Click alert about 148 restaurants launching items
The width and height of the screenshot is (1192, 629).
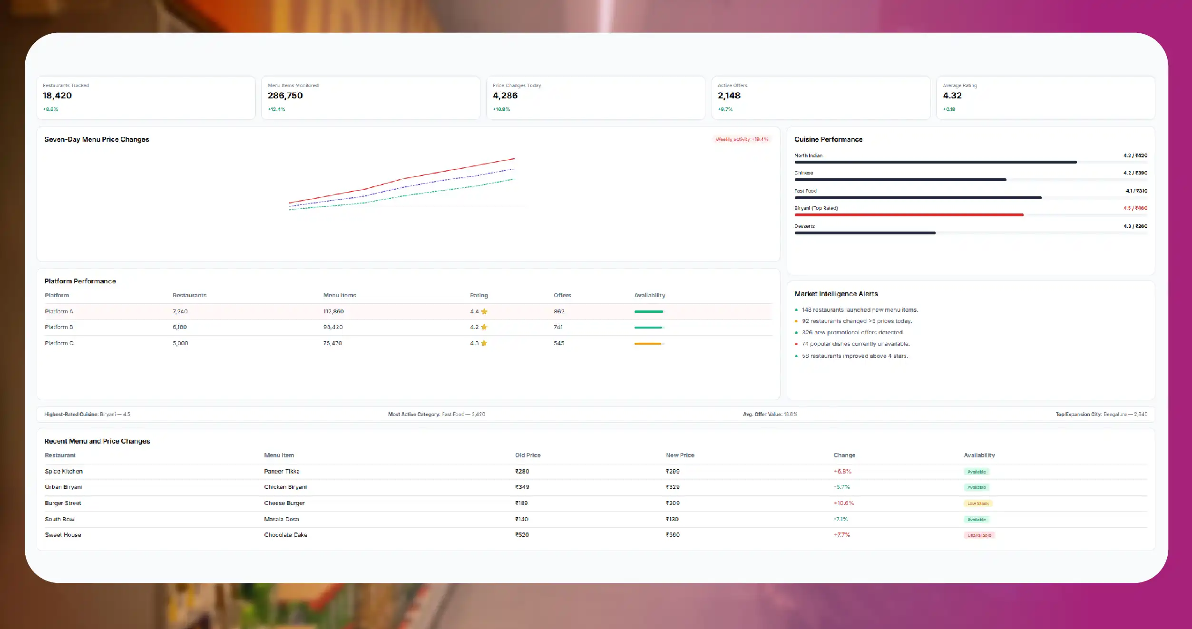[x=860, y=310]
